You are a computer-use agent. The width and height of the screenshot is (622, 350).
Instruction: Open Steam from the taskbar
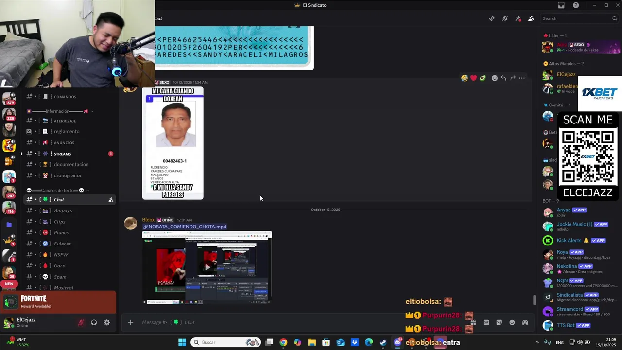(x=383, y=342)
